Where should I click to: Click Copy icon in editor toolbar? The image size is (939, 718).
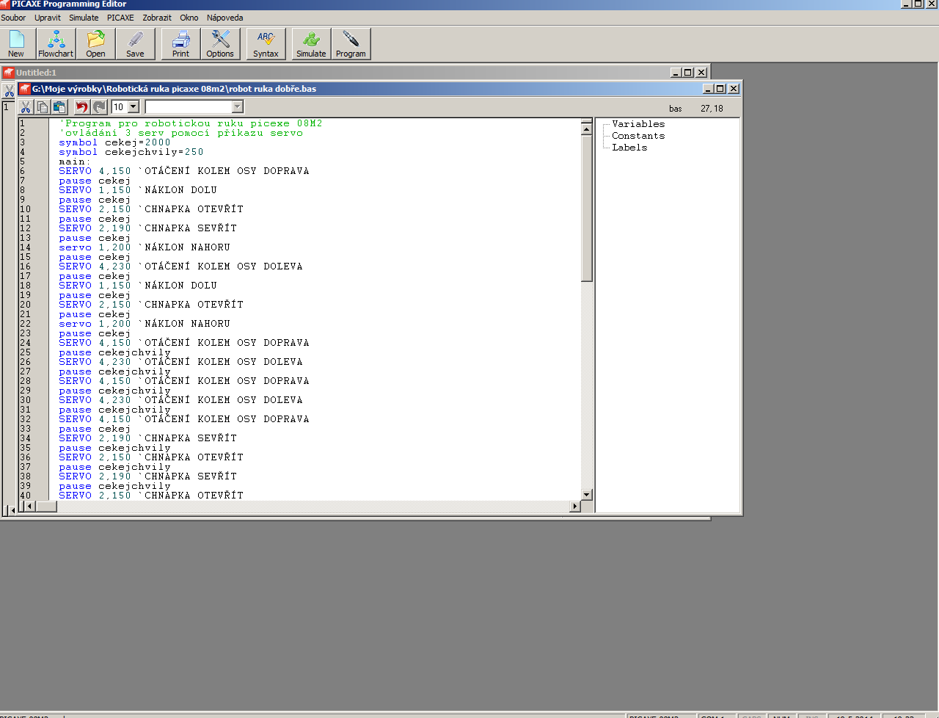[43, 107]
